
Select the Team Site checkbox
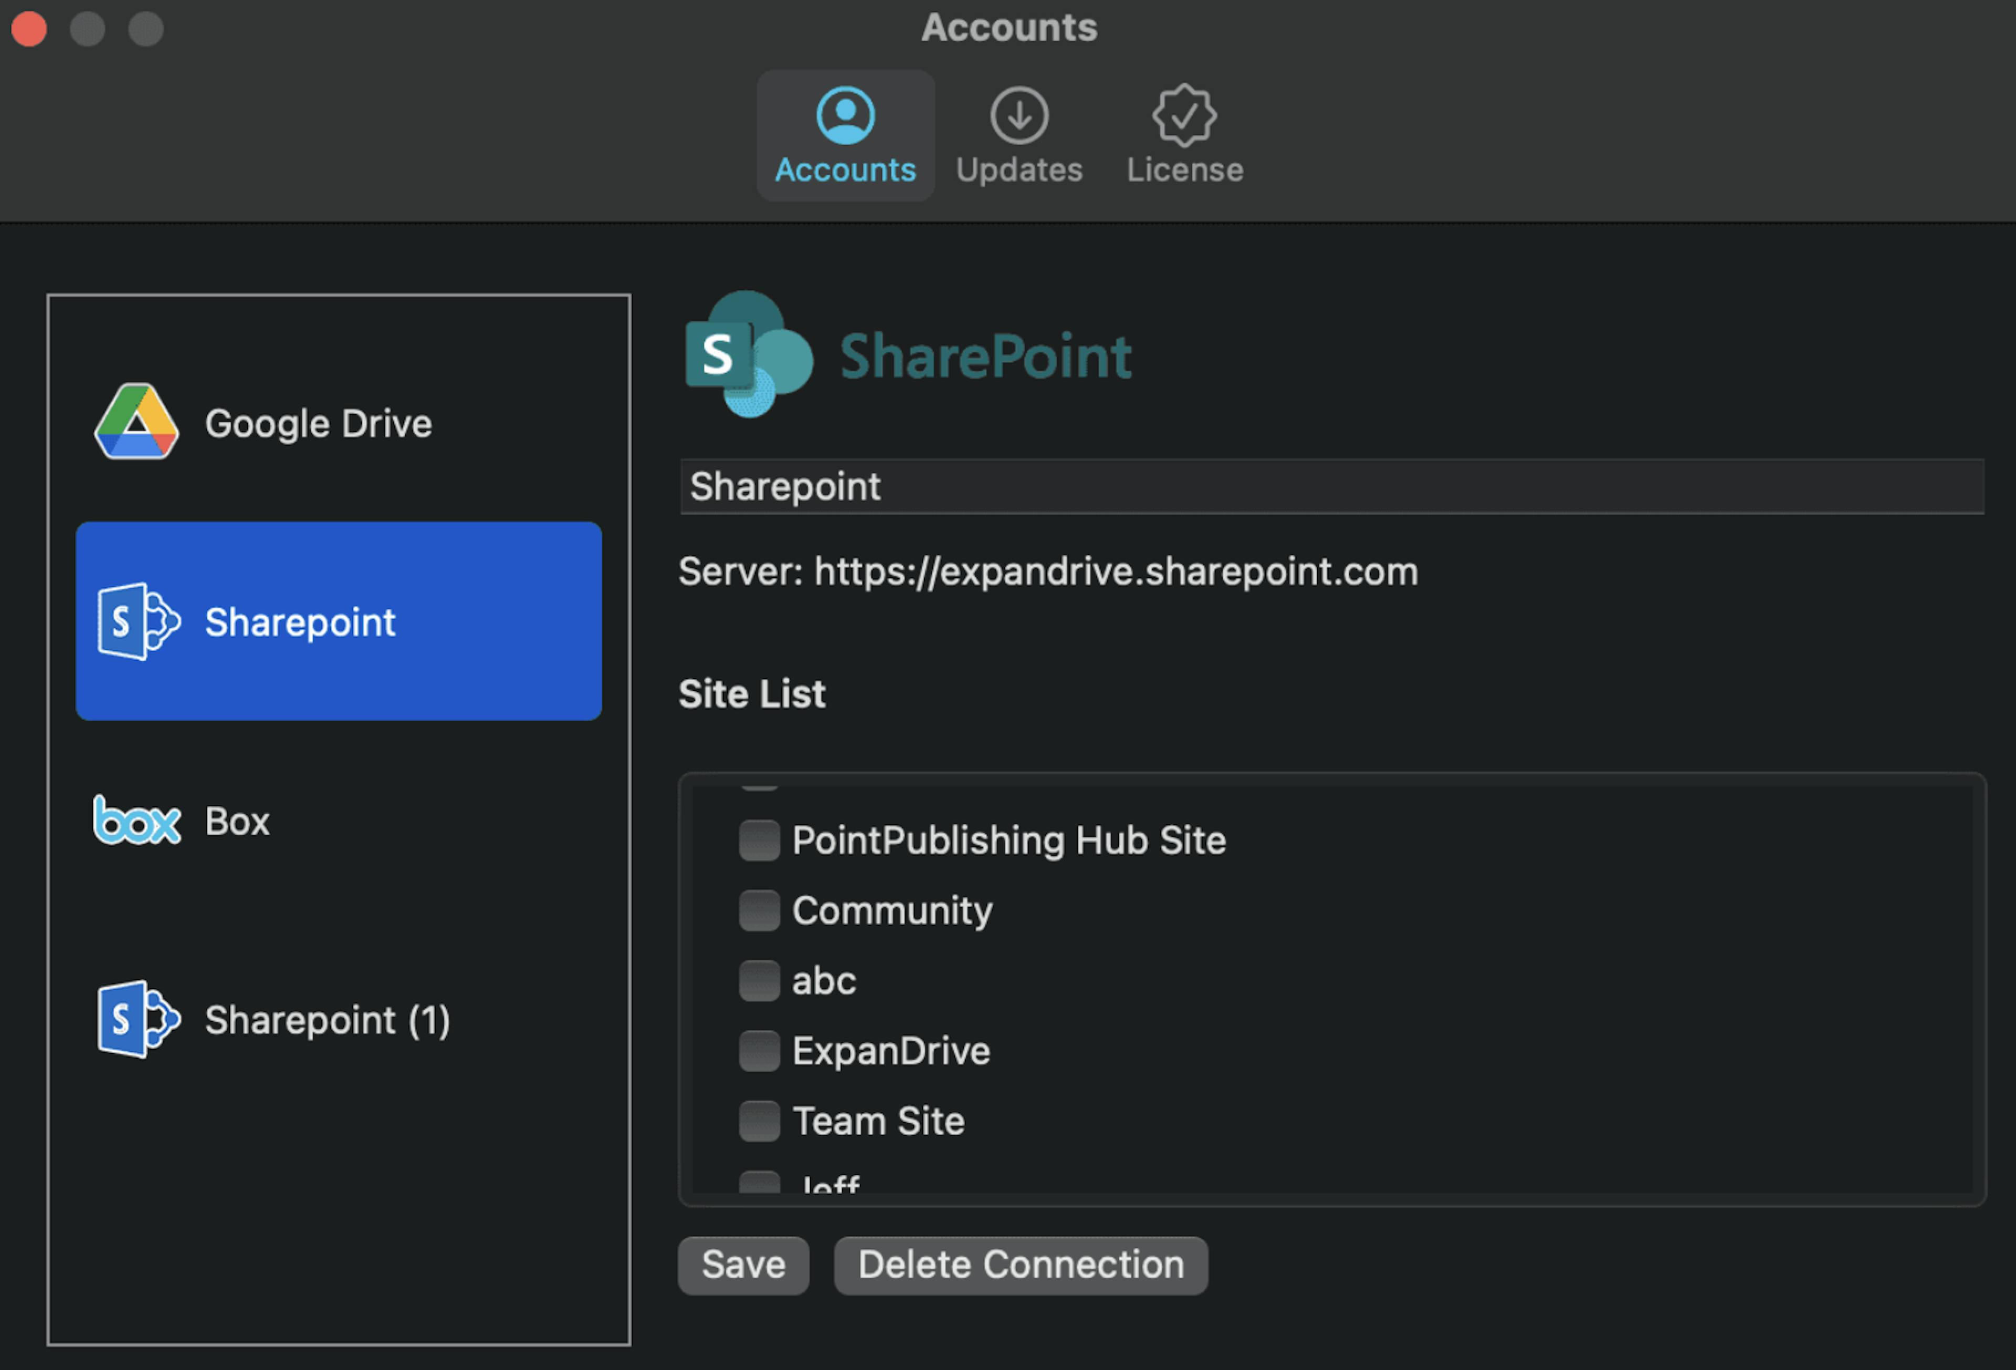(x=759, y=1121)
